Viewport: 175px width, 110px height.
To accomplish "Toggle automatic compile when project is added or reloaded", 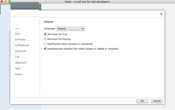I will (45, 49).
